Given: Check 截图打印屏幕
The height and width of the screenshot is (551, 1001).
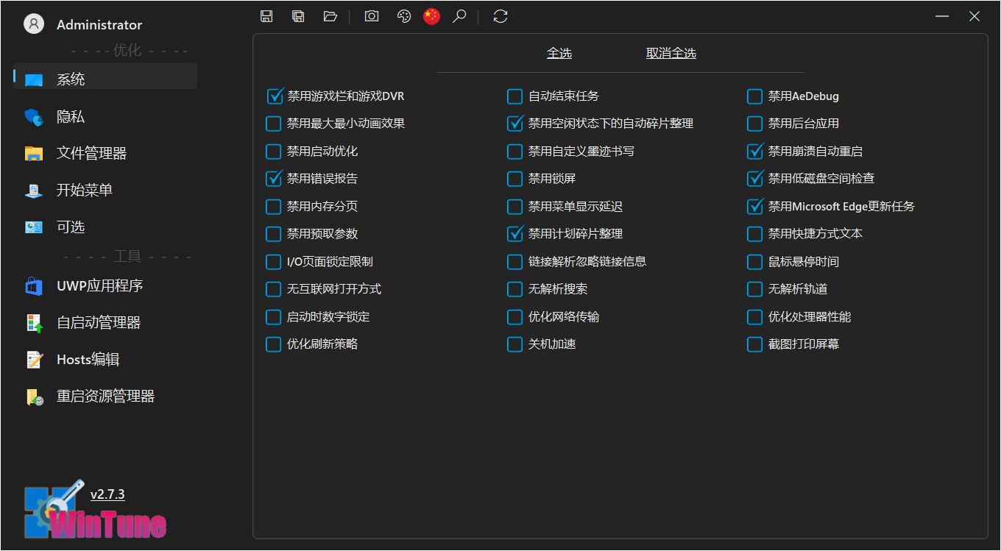Looking at the screenshot, I should click(755, 344).
